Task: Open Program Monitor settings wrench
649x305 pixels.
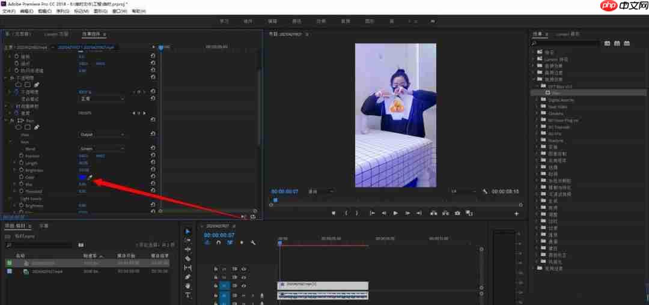Action: pos(486,192)
